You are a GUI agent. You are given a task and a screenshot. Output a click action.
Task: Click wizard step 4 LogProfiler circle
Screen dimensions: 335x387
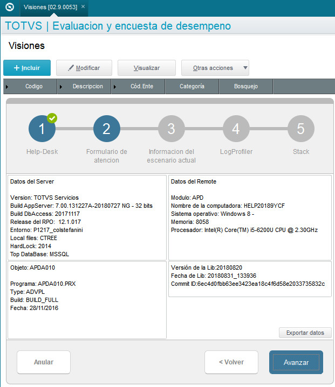pos(236,129)
